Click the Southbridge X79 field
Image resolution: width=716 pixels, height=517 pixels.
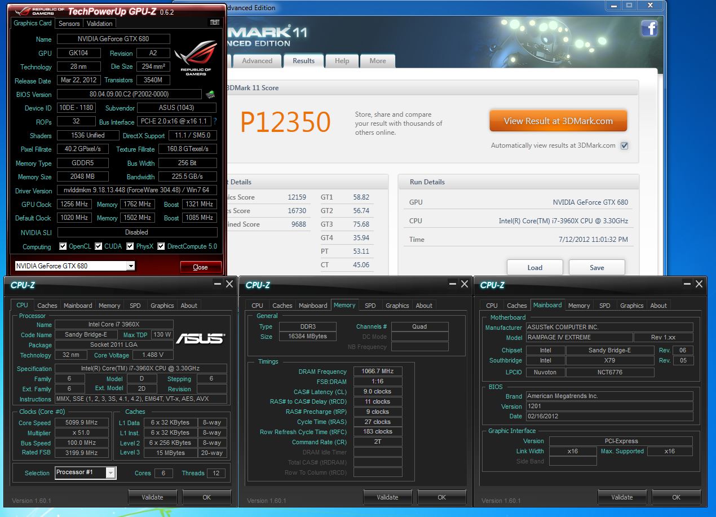[609, 360]
